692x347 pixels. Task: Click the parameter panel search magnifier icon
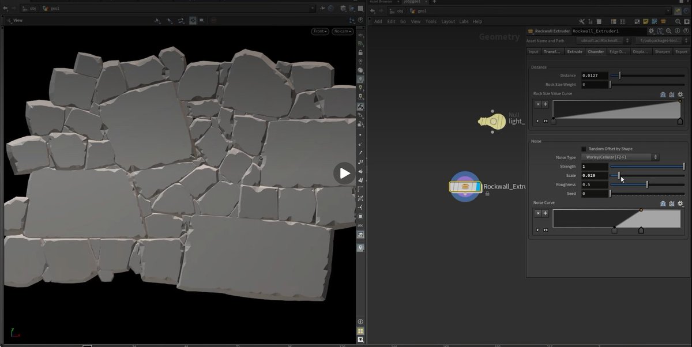click(x=668, y=31)
